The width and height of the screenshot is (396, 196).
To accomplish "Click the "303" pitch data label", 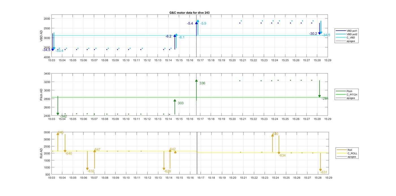I will (x=181, y=103).
